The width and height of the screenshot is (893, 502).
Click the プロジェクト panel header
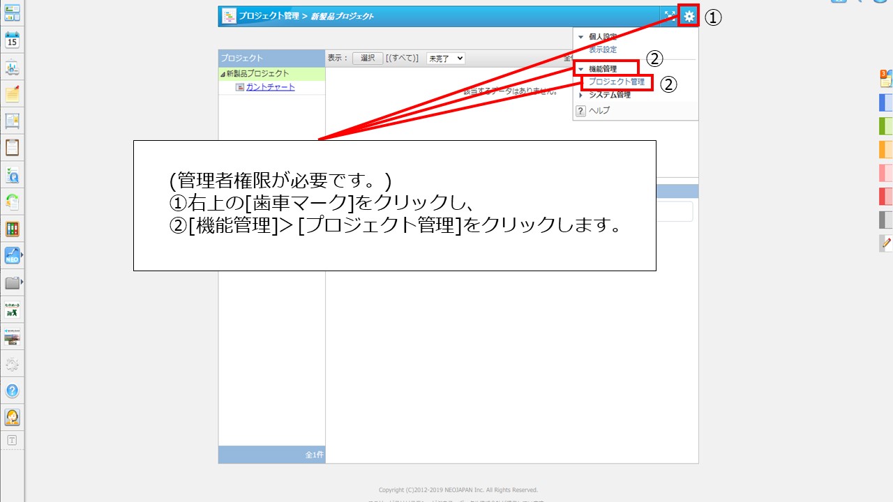pos(272,59)
